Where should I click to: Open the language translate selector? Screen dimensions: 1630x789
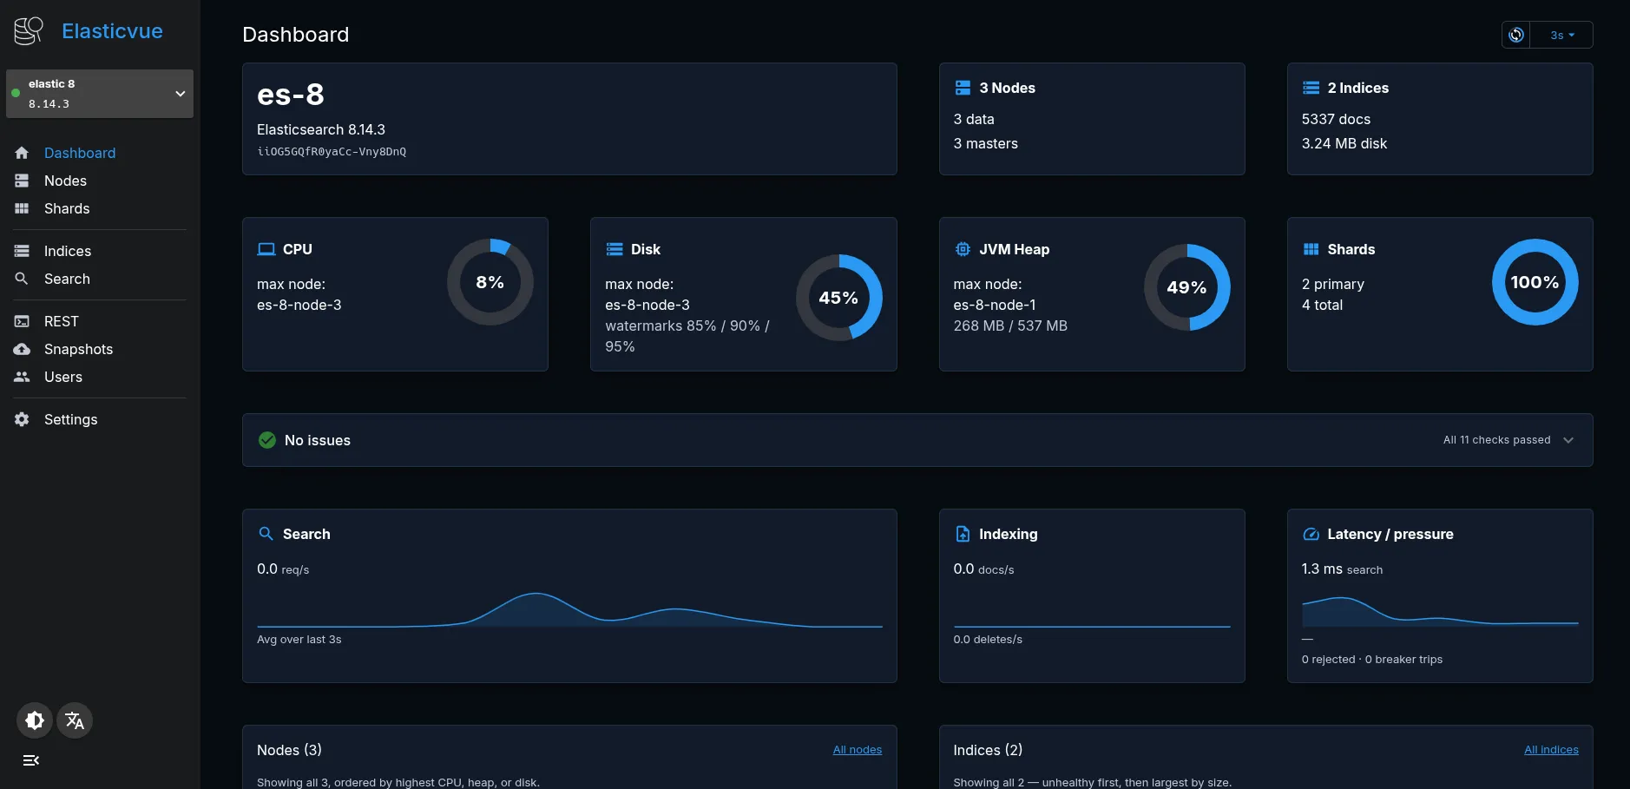75,720
